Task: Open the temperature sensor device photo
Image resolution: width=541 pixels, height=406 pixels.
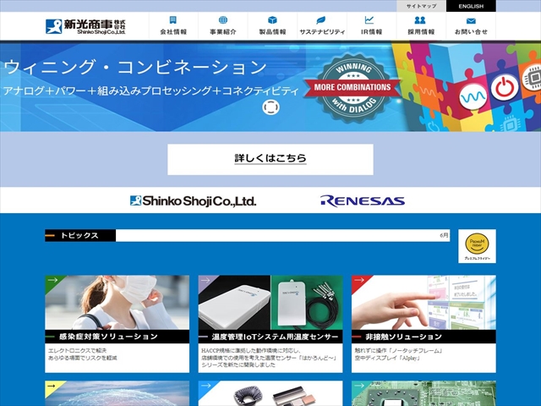Action: (270, 303)
